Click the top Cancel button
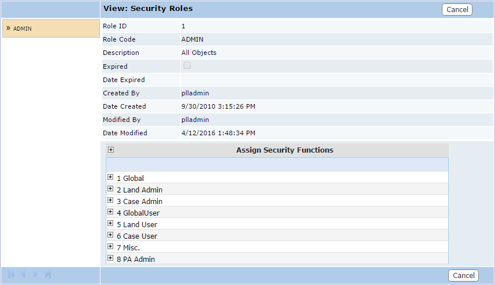This screenshot has width=495, height=285. (457, 9)
